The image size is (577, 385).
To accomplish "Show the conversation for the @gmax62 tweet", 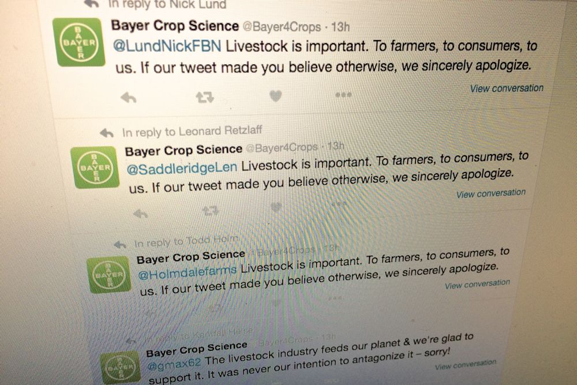I will [465, 364].
